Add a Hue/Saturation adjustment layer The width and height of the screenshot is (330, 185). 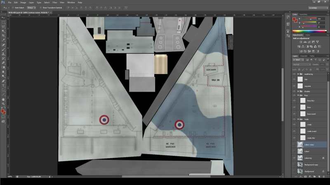click(299, 46)
